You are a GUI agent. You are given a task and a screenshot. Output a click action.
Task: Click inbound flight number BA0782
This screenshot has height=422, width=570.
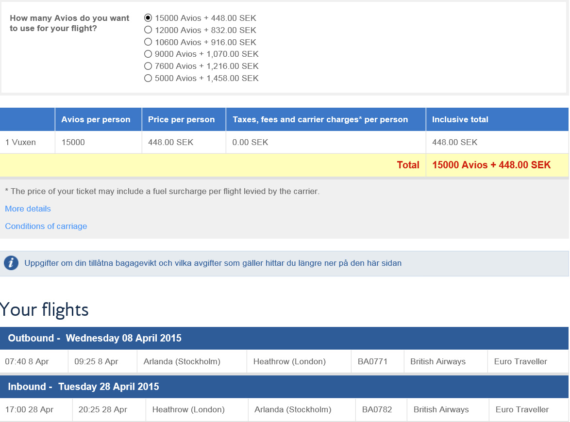coord(377,409)
